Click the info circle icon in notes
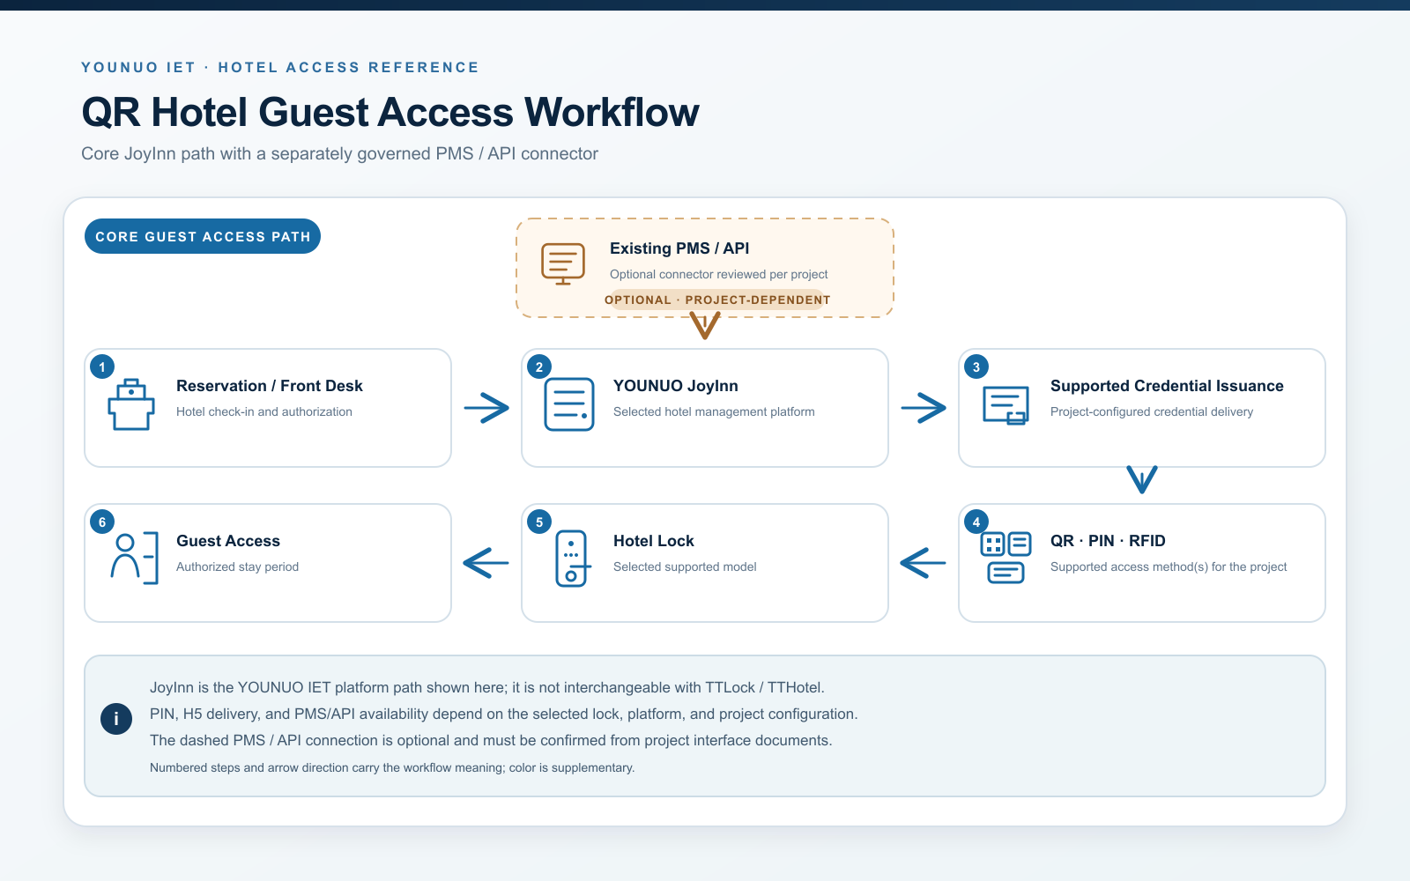1410x881 pixels. click(x=116, y=719)
